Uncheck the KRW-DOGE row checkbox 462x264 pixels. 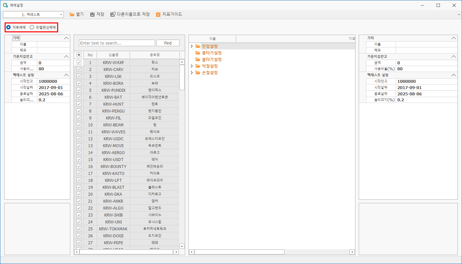pyautogui.click(x=79, y=236)
